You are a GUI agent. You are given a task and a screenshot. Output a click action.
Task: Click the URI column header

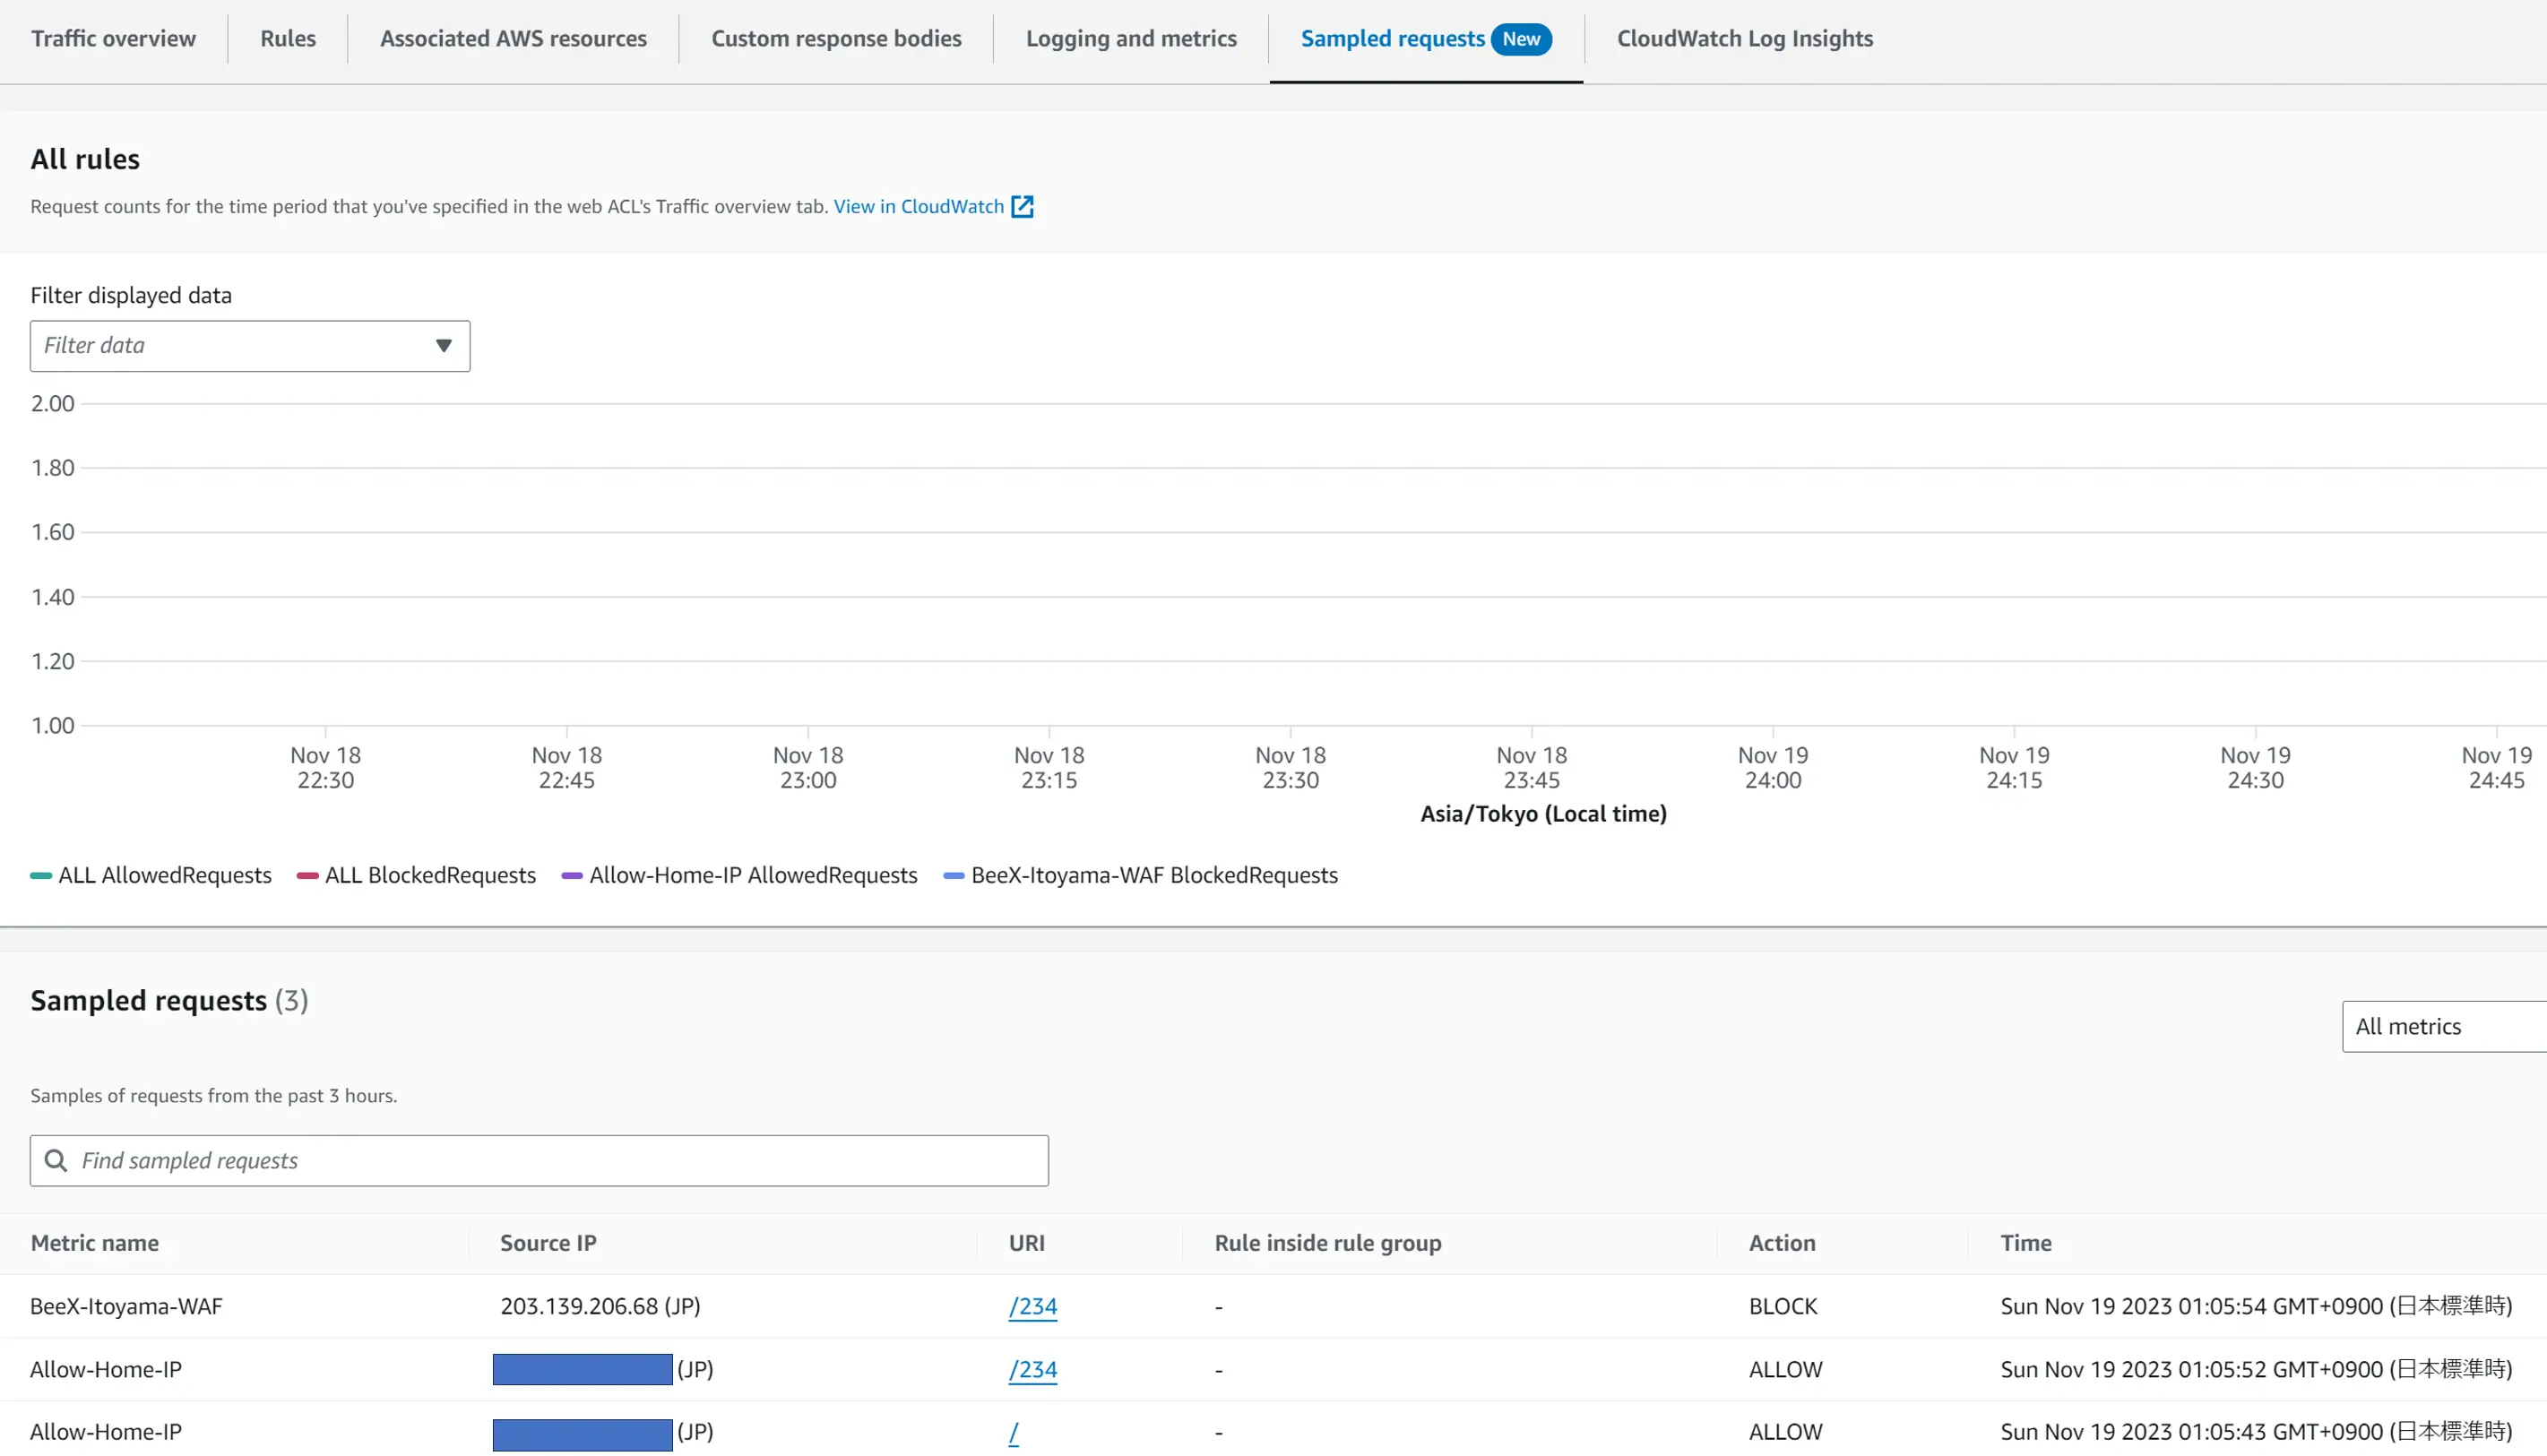tap(1027, 1243)
